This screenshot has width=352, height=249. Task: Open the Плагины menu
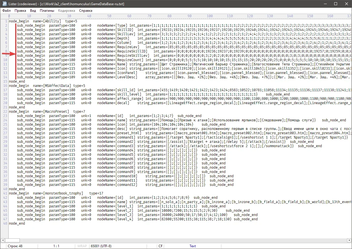coord(47,11)
